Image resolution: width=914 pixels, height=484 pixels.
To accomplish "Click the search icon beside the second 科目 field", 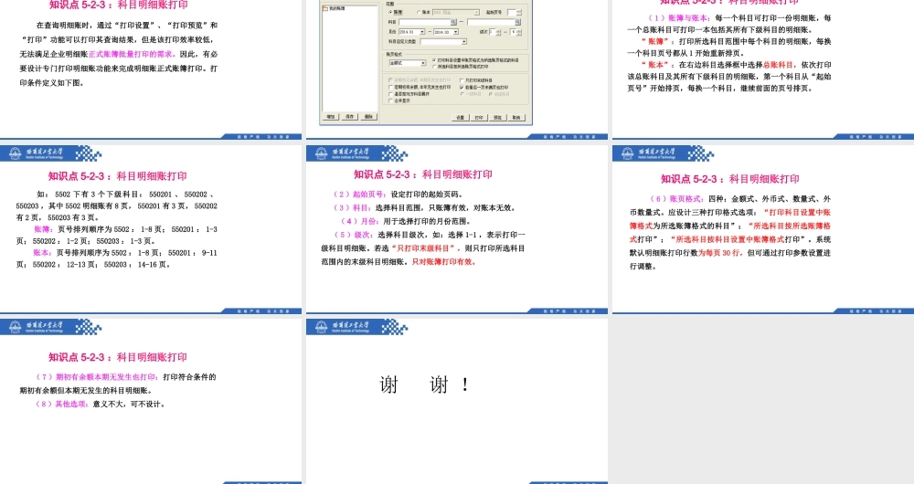I will (x=517, y=22).
